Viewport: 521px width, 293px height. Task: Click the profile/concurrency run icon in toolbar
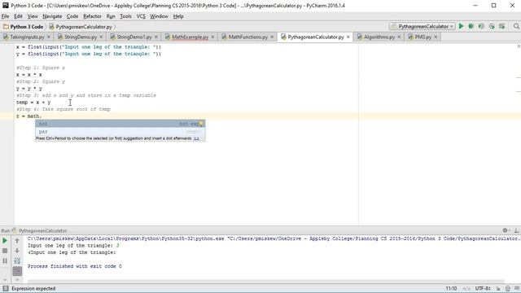pos(492,26)
